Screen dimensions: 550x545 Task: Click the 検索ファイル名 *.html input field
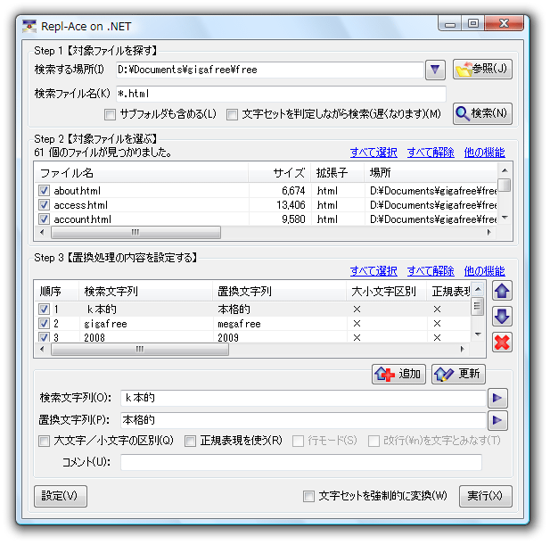pyautogui.click(x=281, y=94)
